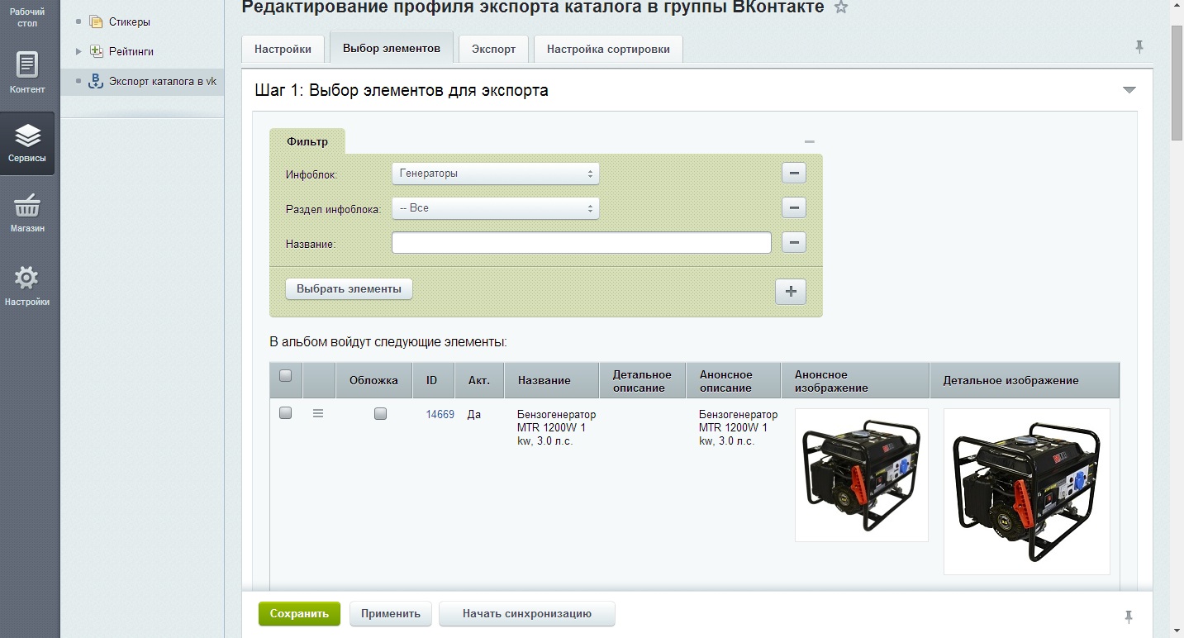The width and height of the screenshot is (1184, 638).
Task: Add a new filter field with plus icon
Action: pyautogui.click(x=792, y=291)
